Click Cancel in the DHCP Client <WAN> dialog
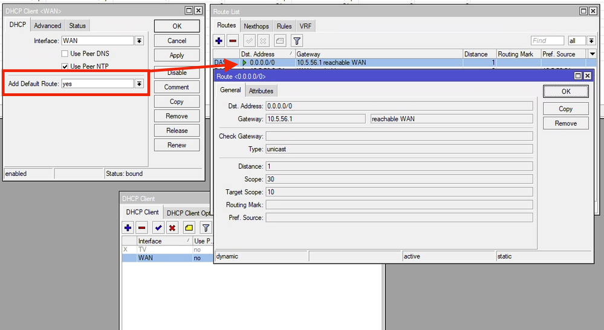This screenshot has width=604, height=330. (177, 41)
